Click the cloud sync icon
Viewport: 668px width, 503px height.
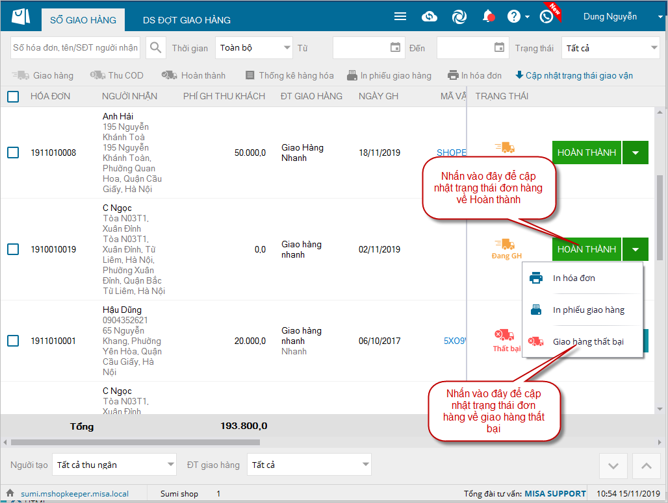(430, 17)
